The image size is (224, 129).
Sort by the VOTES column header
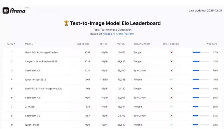121,44
